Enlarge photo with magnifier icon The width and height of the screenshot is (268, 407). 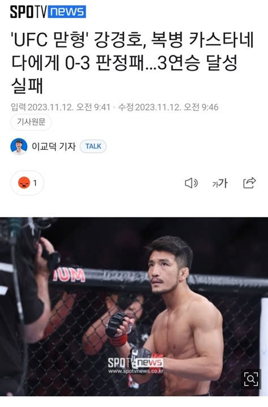click(x=251, y=379)
